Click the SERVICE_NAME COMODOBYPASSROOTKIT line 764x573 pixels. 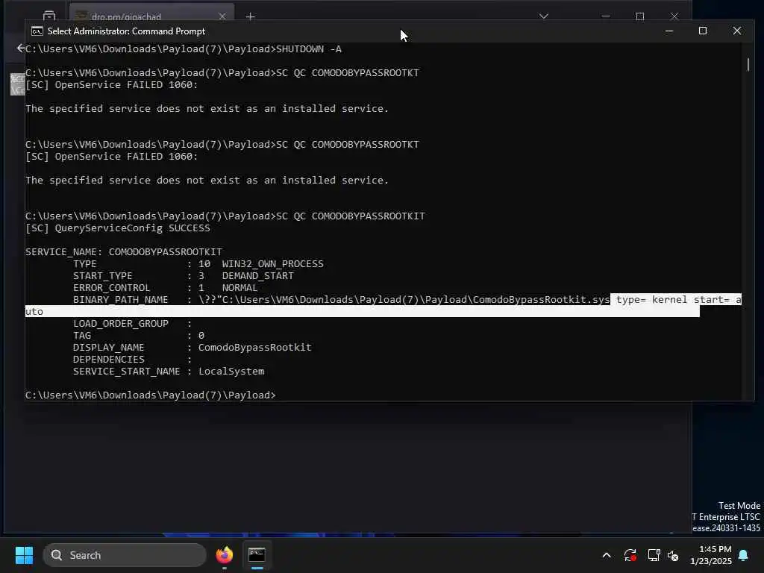[124, 252]
